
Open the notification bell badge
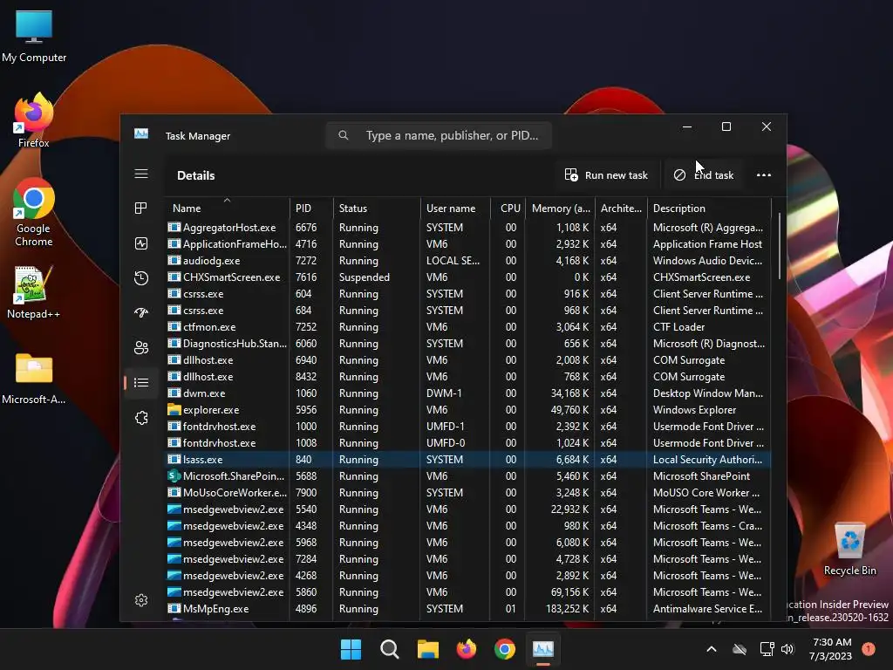point(869,648)
